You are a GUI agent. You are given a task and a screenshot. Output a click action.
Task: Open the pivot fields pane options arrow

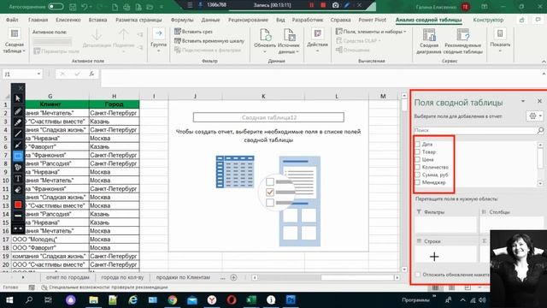[523, 101]
